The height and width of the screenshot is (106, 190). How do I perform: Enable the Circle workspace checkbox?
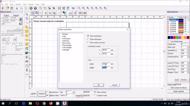88,39
